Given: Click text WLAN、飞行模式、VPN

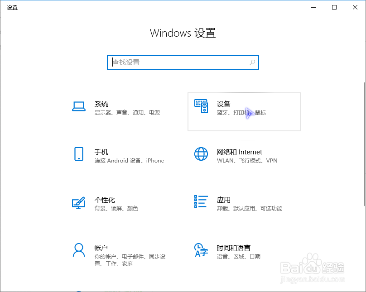Looking at the screenshot, I should point(247,161).
